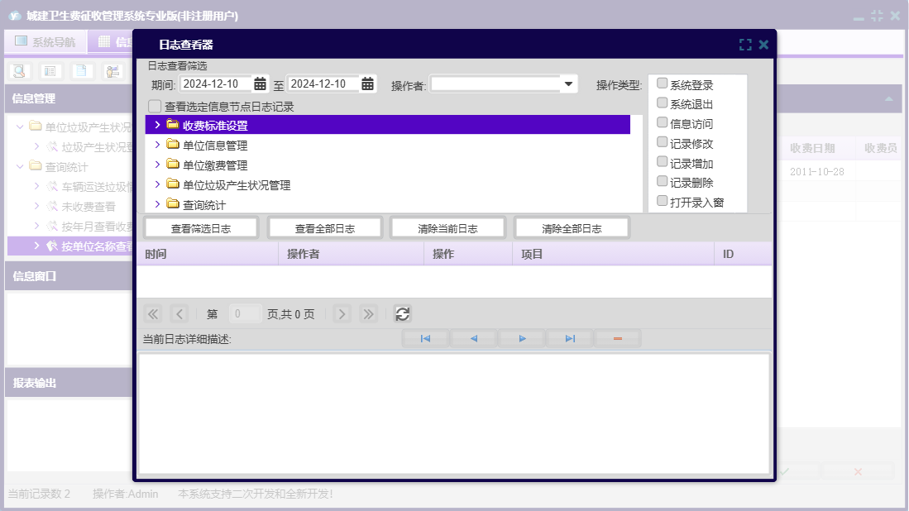Go to previous log record arrow
Viewport: 909px width, 511px height.
point(474,338)
